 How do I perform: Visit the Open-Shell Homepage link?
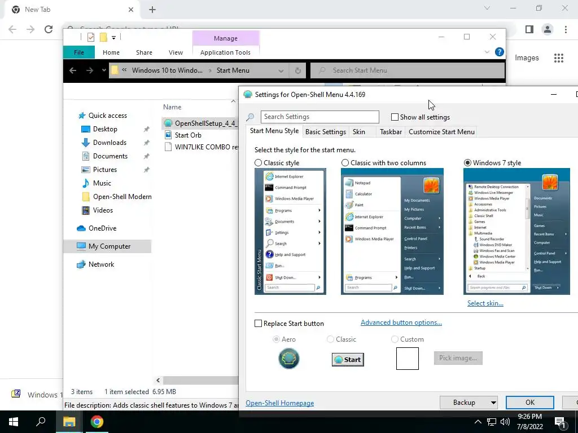[280, 403]
